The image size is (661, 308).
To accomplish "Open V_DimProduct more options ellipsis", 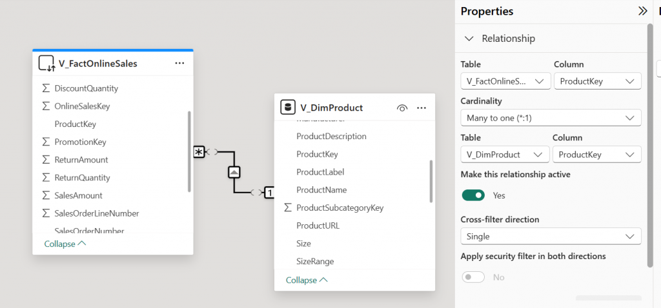I will coord(422,108).
